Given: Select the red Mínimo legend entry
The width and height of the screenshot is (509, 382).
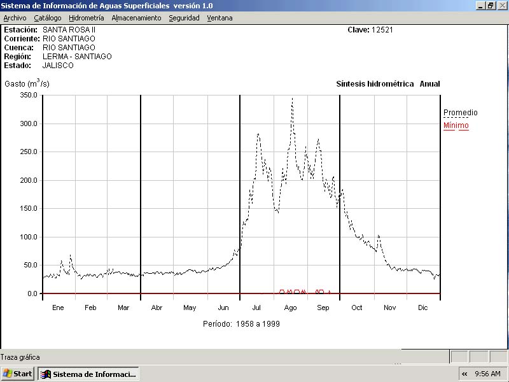Looking at the screenshot, I should 456,125.
